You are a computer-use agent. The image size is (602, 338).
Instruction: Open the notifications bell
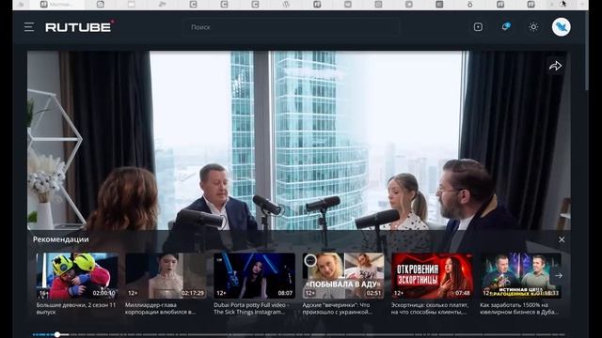pos(506,27)
